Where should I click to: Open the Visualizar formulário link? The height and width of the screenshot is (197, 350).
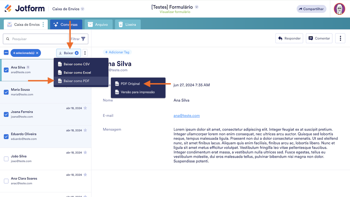click(175, 12)
